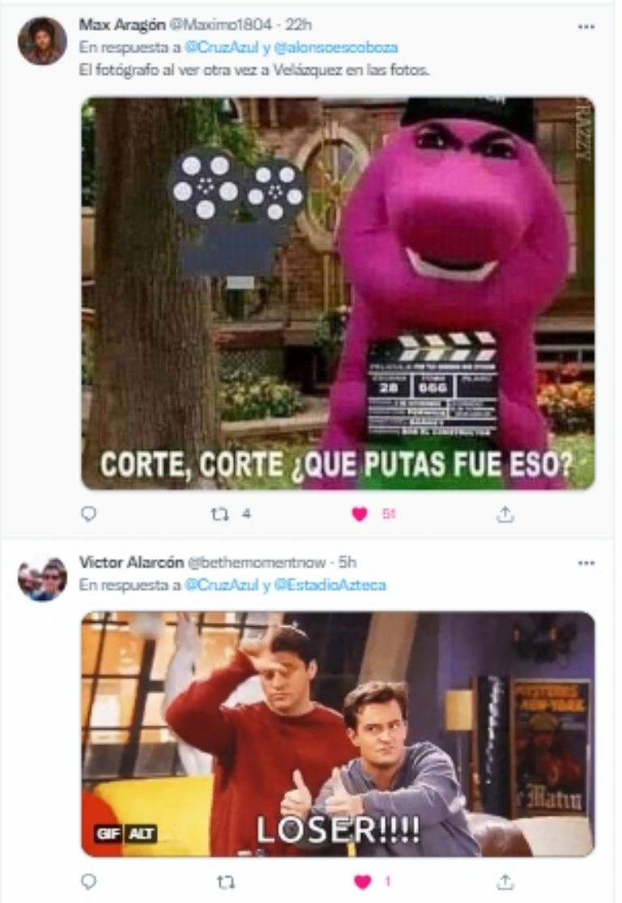Viewport: 622px width, 903px height.
Task: Open the @EstadioAzteca mention link
Action: point(330,585)
